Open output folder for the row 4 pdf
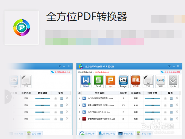Image resolution: width=185 pixels, height=139 pixels. pyautogui.click(x=171, y=119)
